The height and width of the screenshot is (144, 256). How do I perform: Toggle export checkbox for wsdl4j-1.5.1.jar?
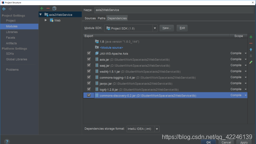click(89, 71)
